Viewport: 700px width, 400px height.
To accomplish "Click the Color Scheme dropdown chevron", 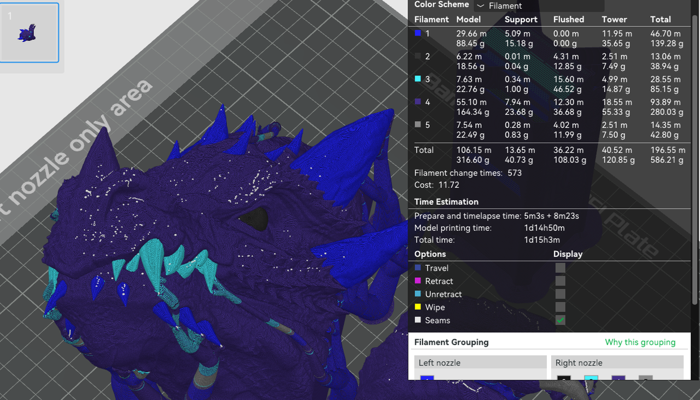I will 481,5.
